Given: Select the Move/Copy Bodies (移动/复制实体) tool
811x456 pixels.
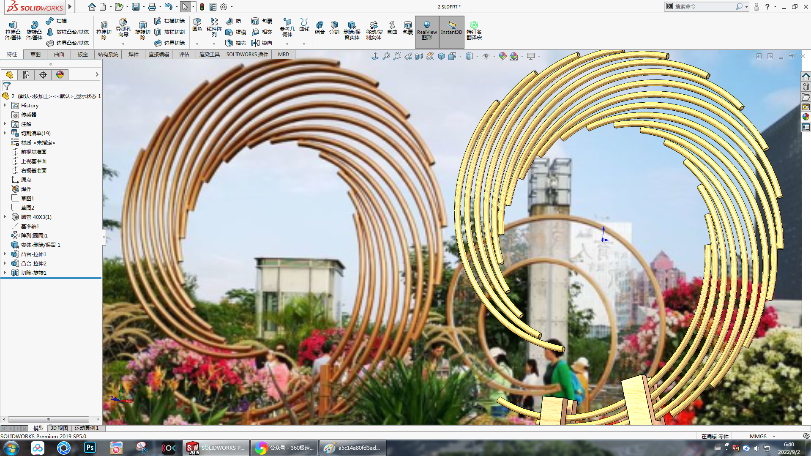Looking at the screenshot, I should [374, 30].
